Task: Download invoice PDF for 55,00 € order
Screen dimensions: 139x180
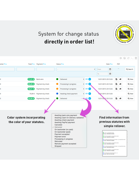Action: click(117, 99)
